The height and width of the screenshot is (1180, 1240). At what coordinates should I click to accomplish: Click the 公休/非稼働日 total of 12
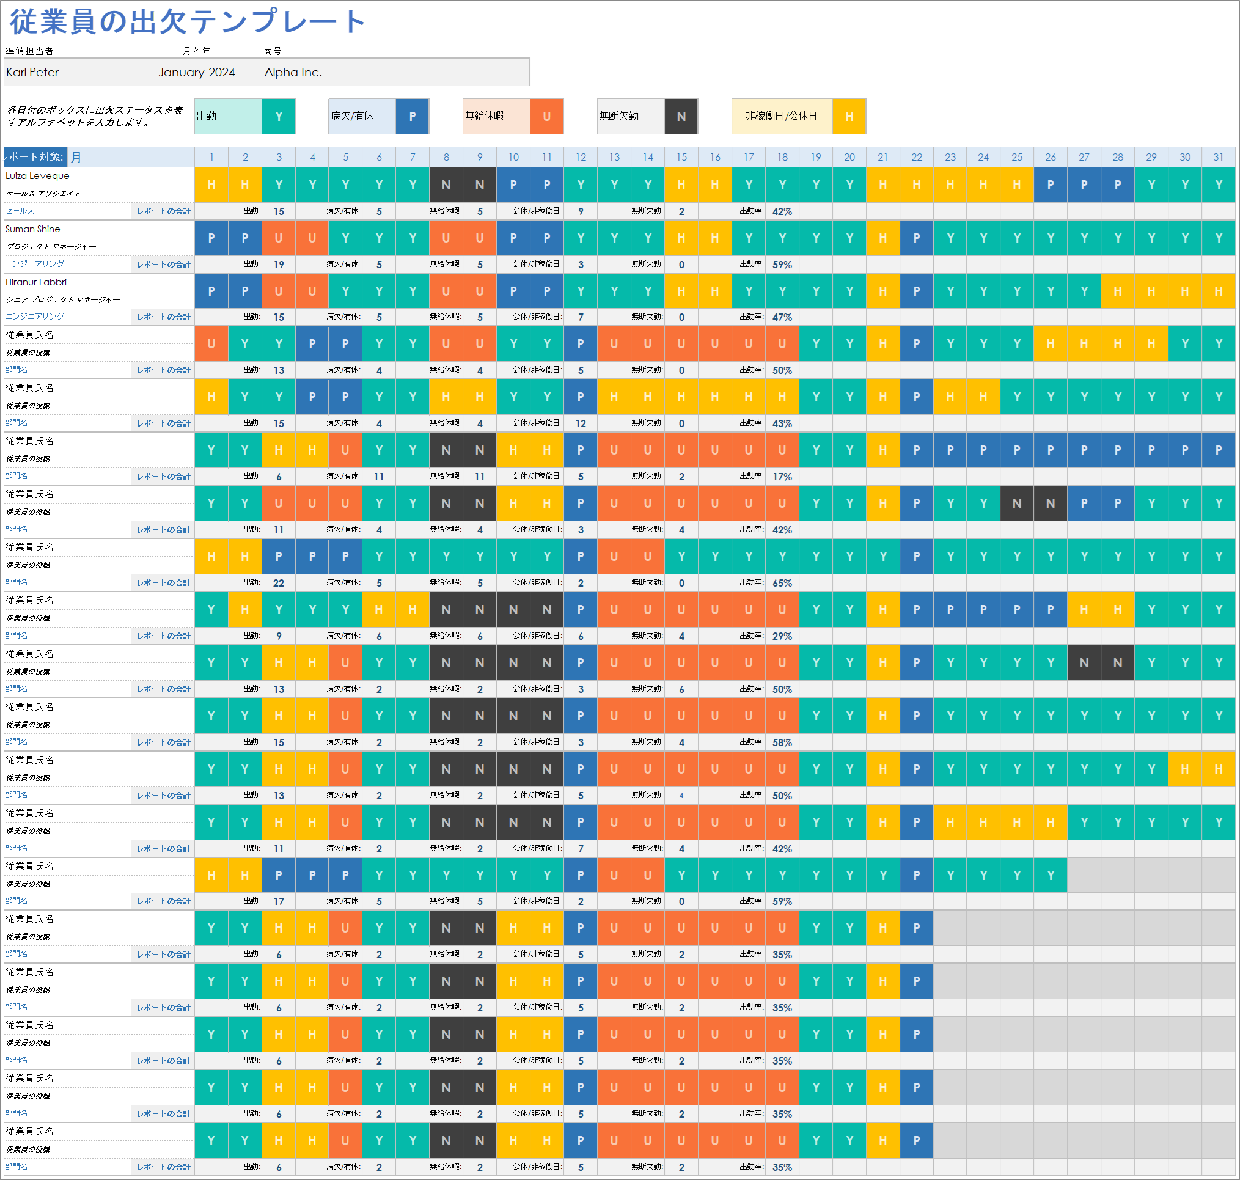[581, 424]
